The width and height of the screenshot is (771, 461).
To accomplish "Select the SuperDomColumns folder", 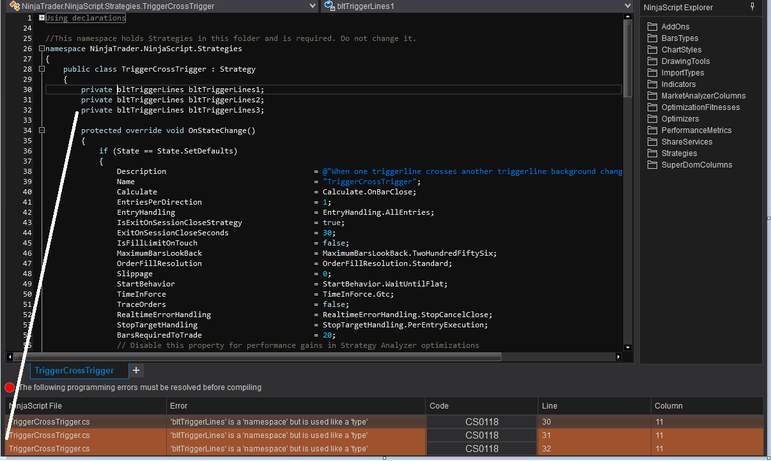I will 696,165.
